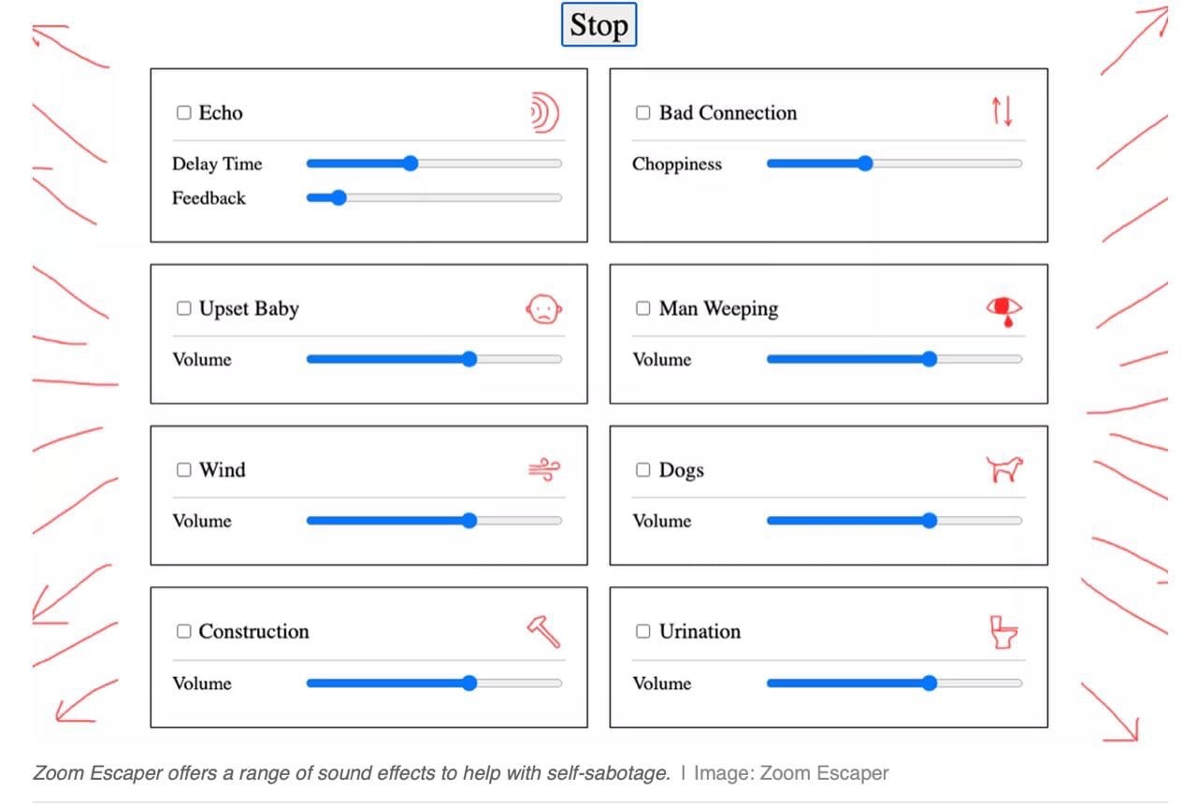Enable the Echo checkbox
The height and width of the screenshot is (805, 1197).
(x=184, y=113)
